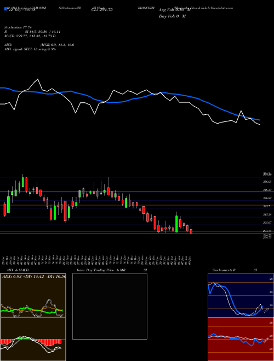Click the Avg Vol: 0.16 M label
Viewport: 274px width, 361px height.
(x=175, y=10)
